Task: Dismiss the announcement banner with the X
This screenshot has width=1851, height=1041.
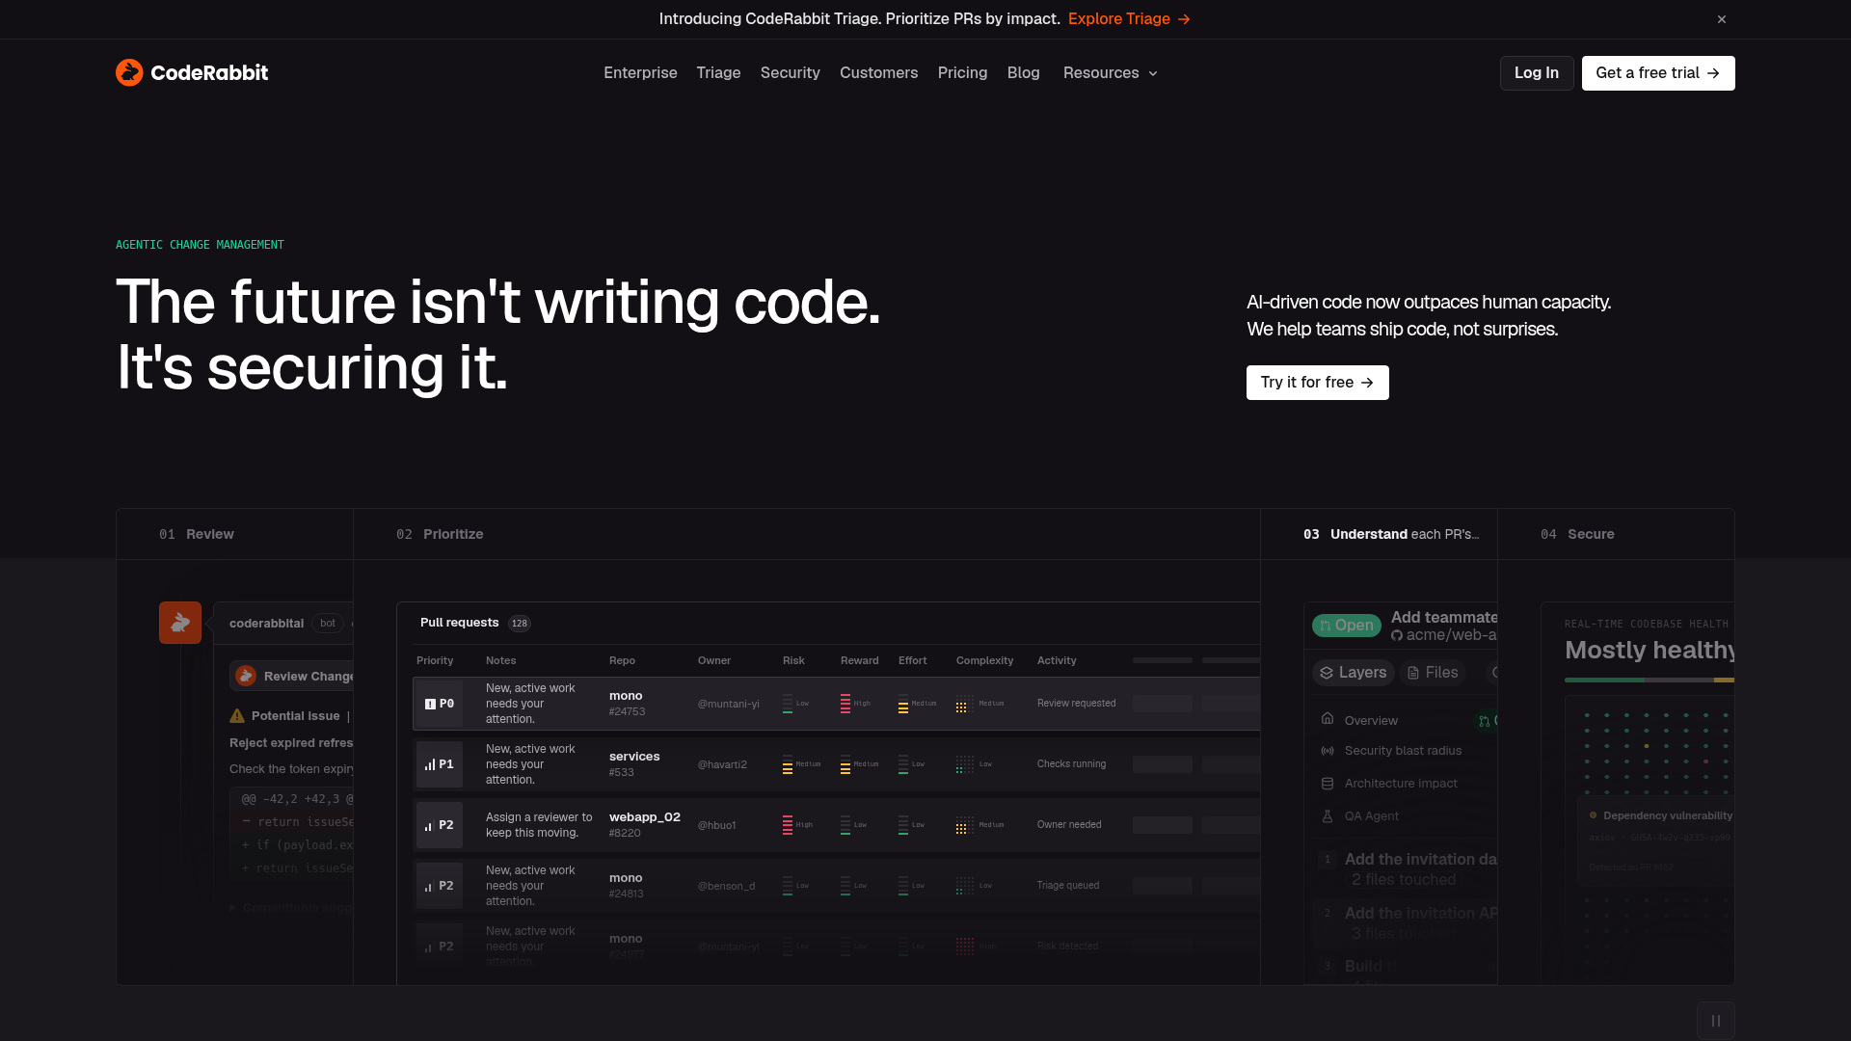Action: point(1722,19)
